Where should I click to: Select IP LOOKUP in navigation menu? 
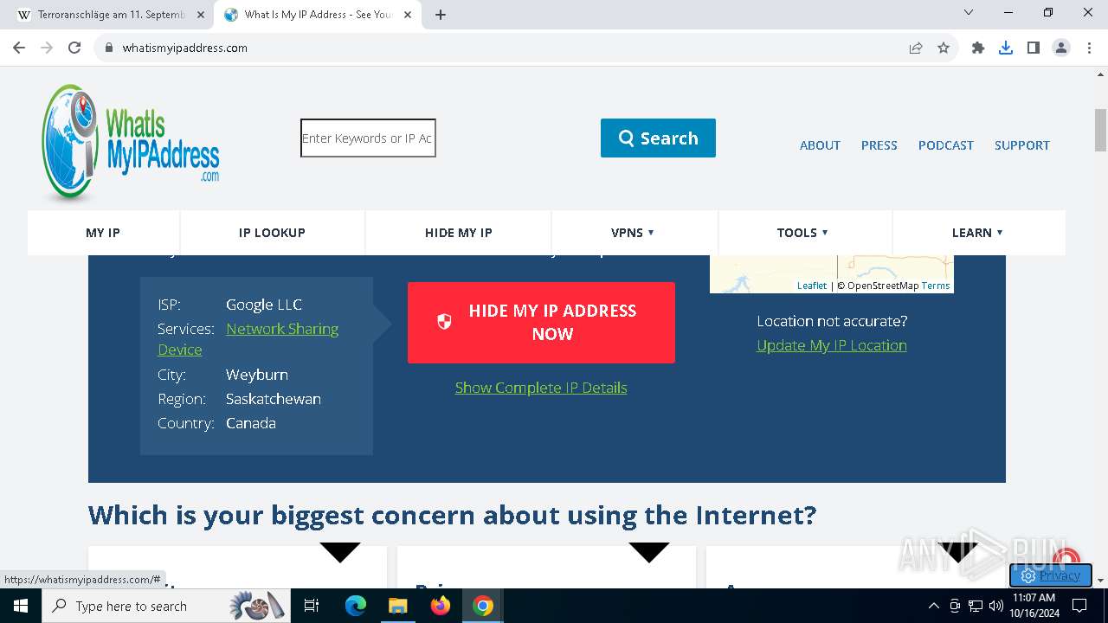(x=272, y=233)
